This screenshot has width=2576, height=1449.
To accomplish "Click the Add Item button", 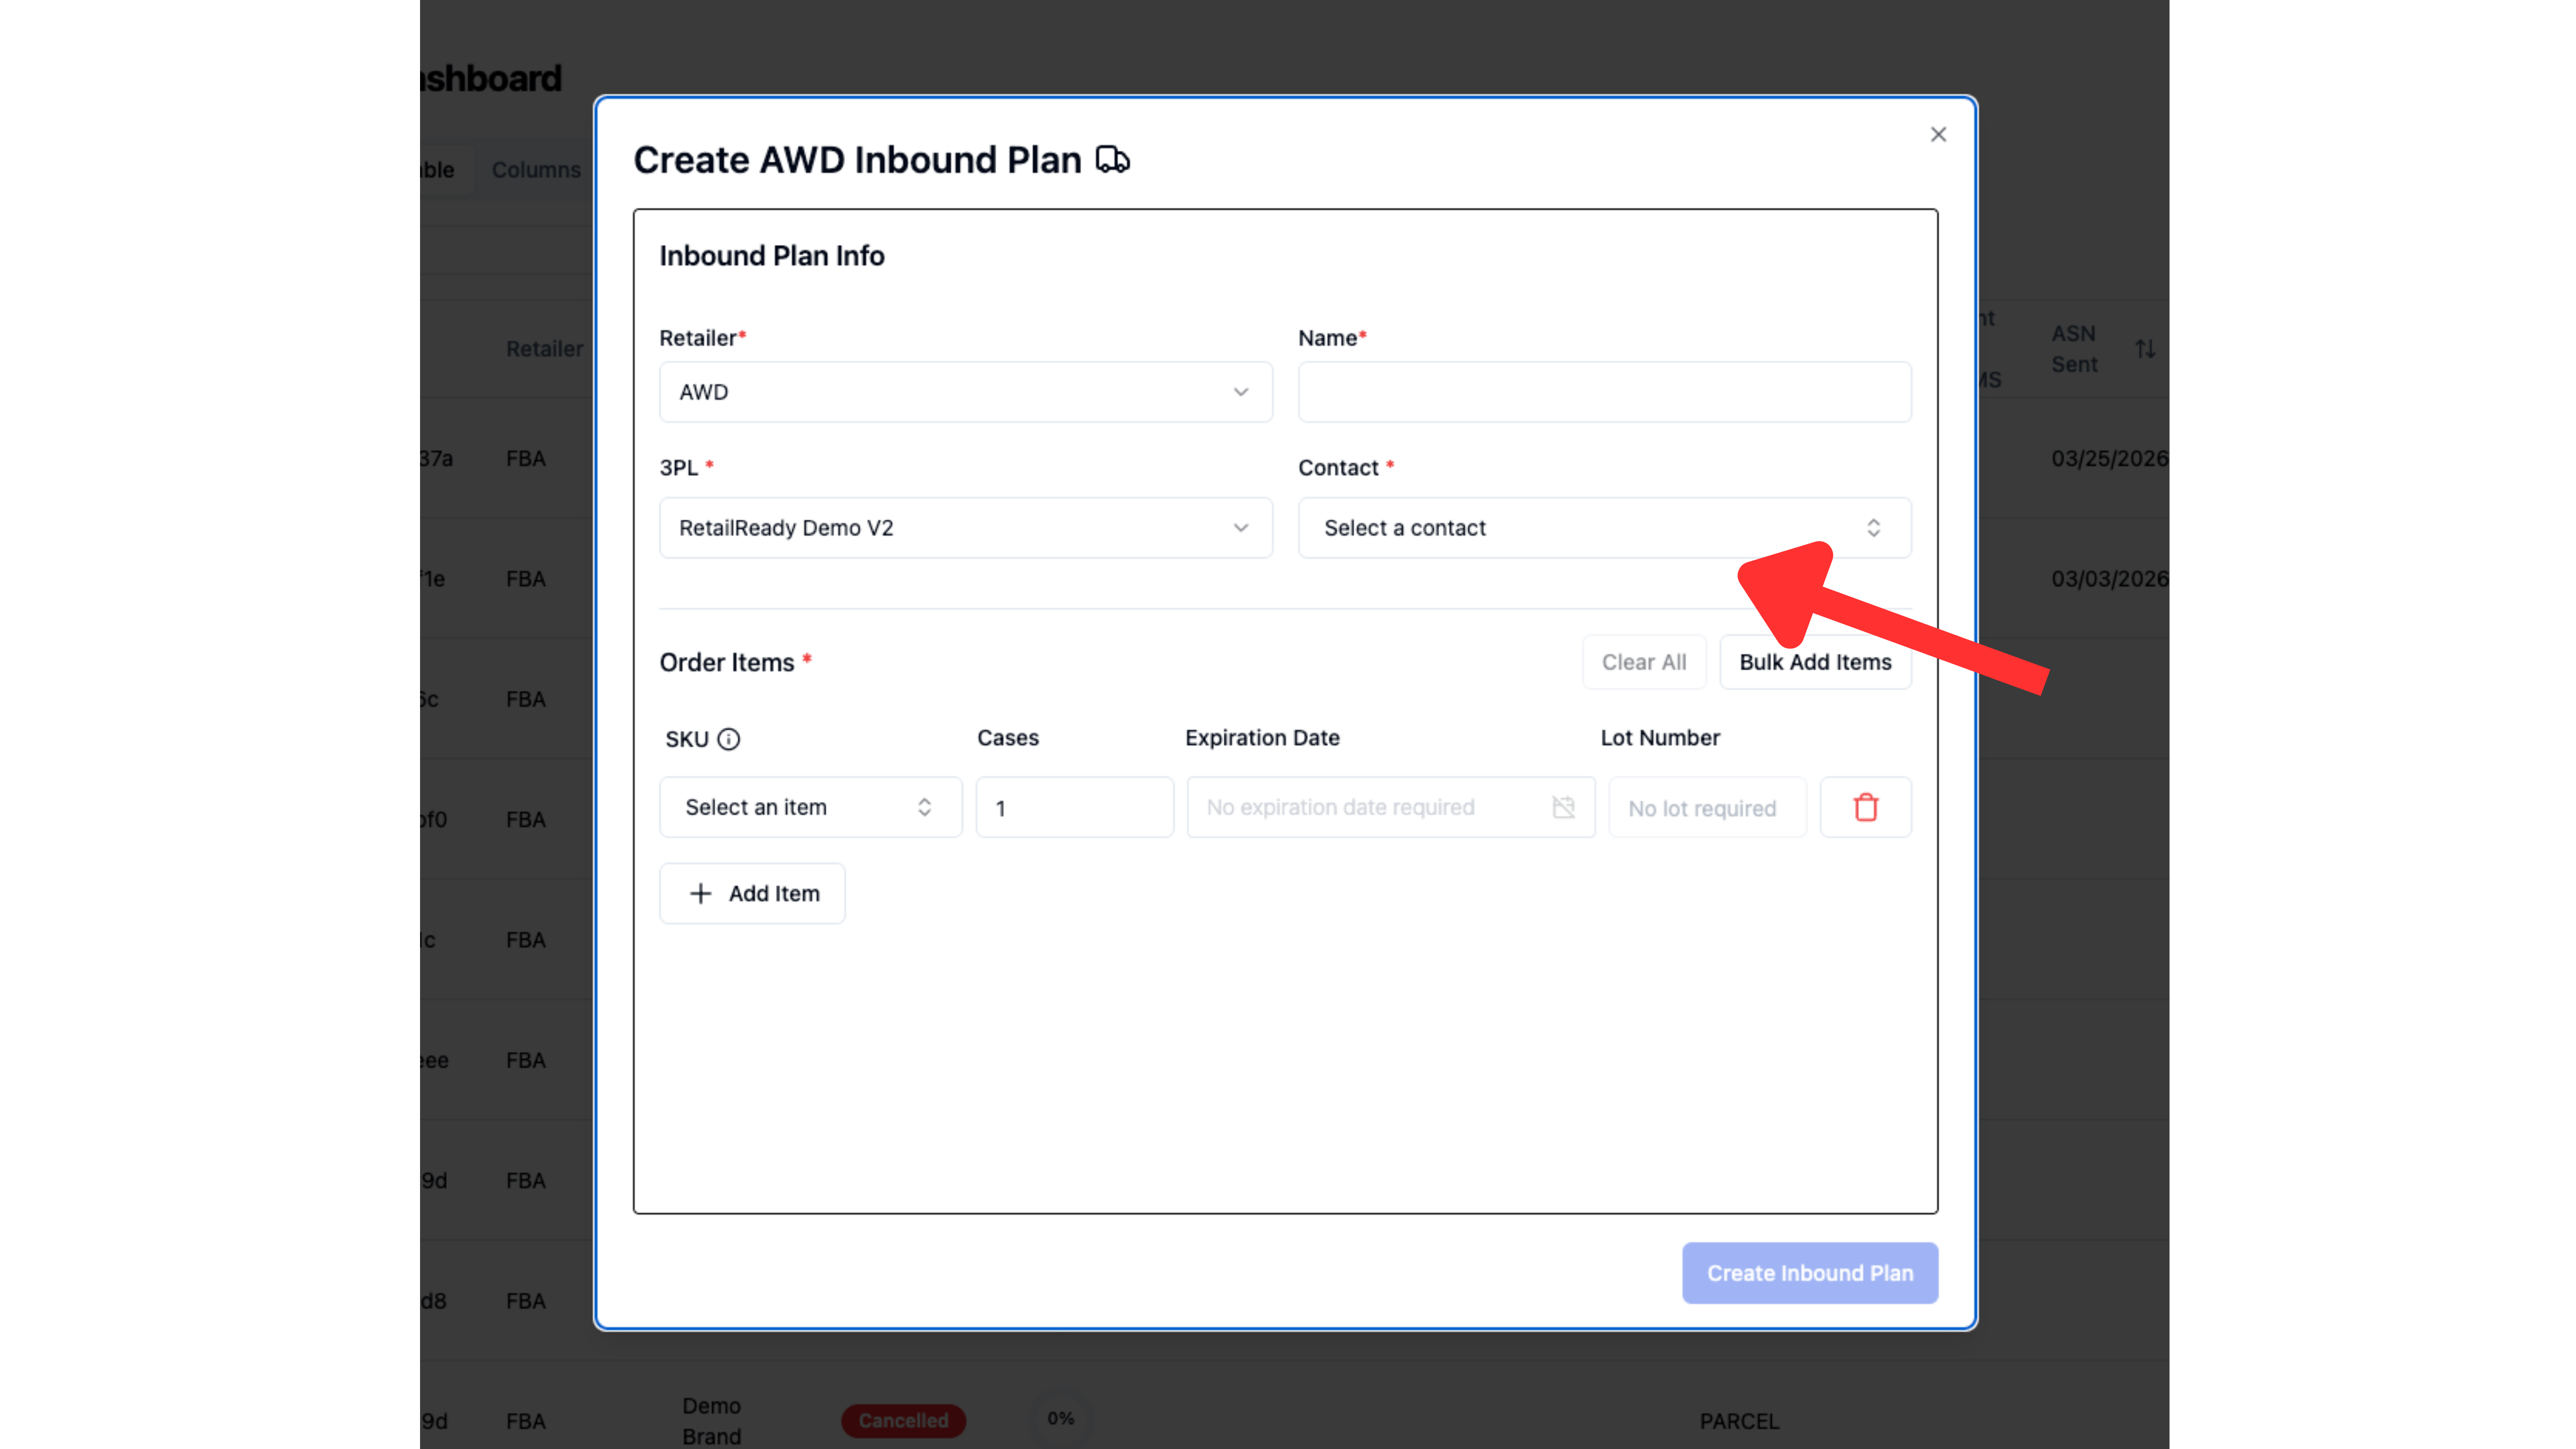I will point(752,893).
